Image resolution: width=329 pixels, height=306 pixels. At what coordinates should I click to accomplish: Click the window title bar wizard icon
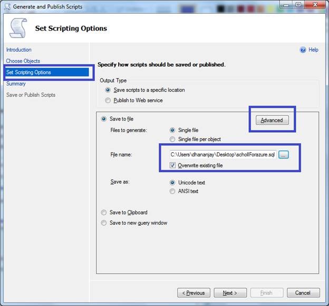pos(7,7)
